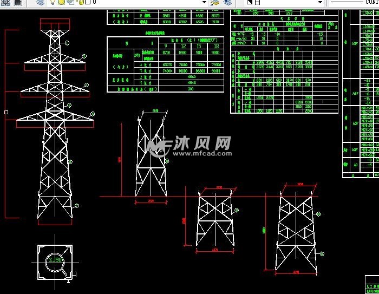Click the www.mfcad.com watermark text
Image resolution: width=379 pixels, height=294 pixels.
coord(203,153)
